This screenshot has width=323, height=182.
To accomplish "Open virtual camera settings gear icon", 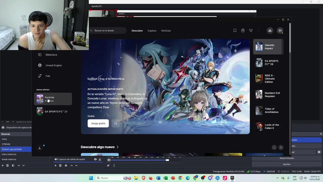I will [319, 152].
